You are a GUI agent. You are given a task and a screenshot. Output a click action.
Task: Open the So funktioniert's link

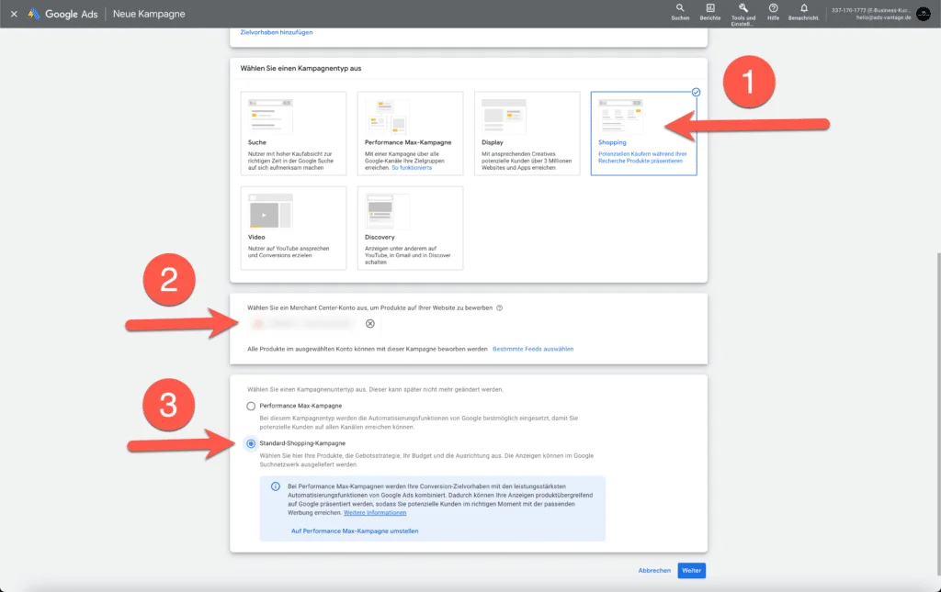point(412,168)
